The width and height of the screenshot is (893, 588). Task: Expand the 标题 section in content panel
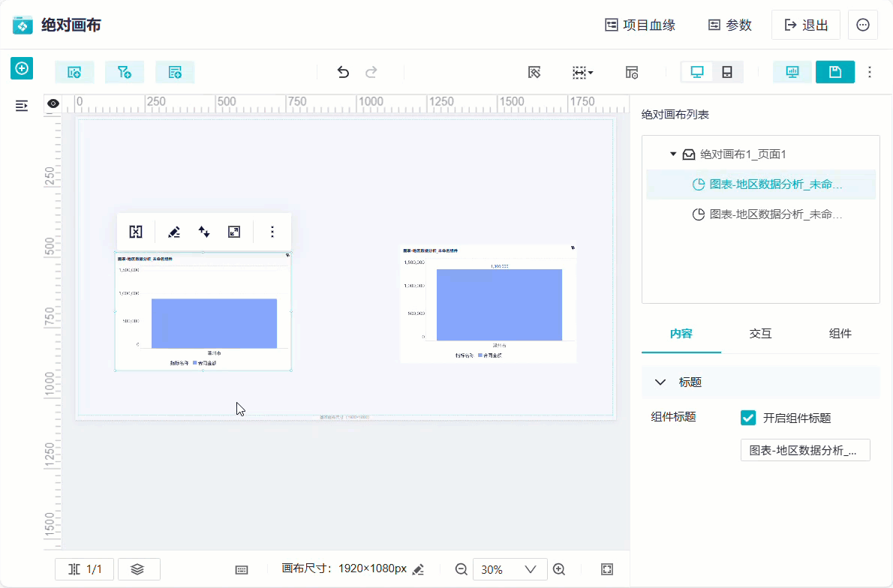[x=660, y=382]
